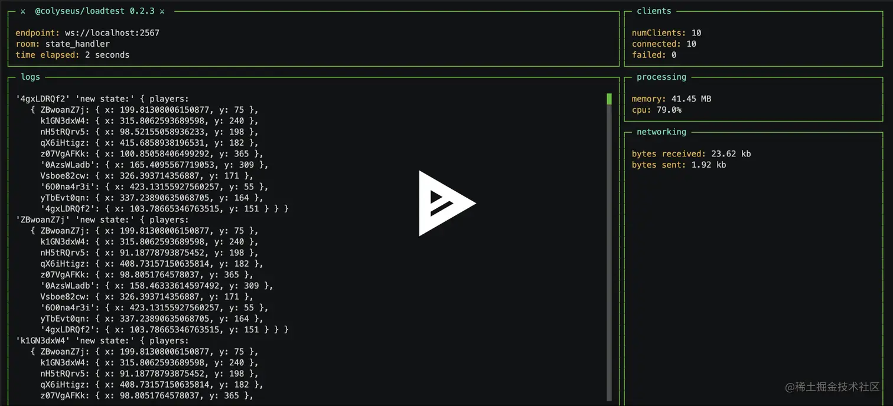Click the play overlay icon
Viewport: 893px width, 406px height.
[x=447, y=203]
